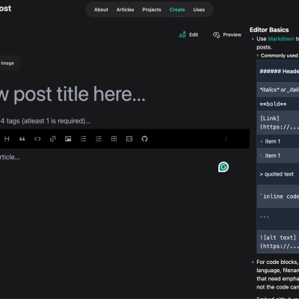
Task: Follow the Markdown link in Editor Basics
Action: pos(281,39)
